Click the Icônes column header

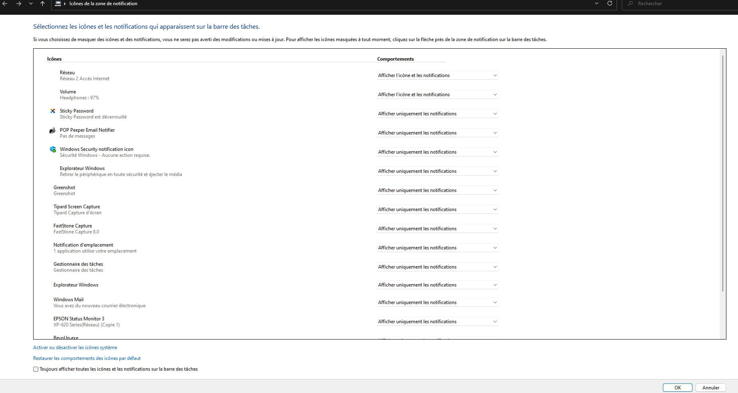coord(54,59)
